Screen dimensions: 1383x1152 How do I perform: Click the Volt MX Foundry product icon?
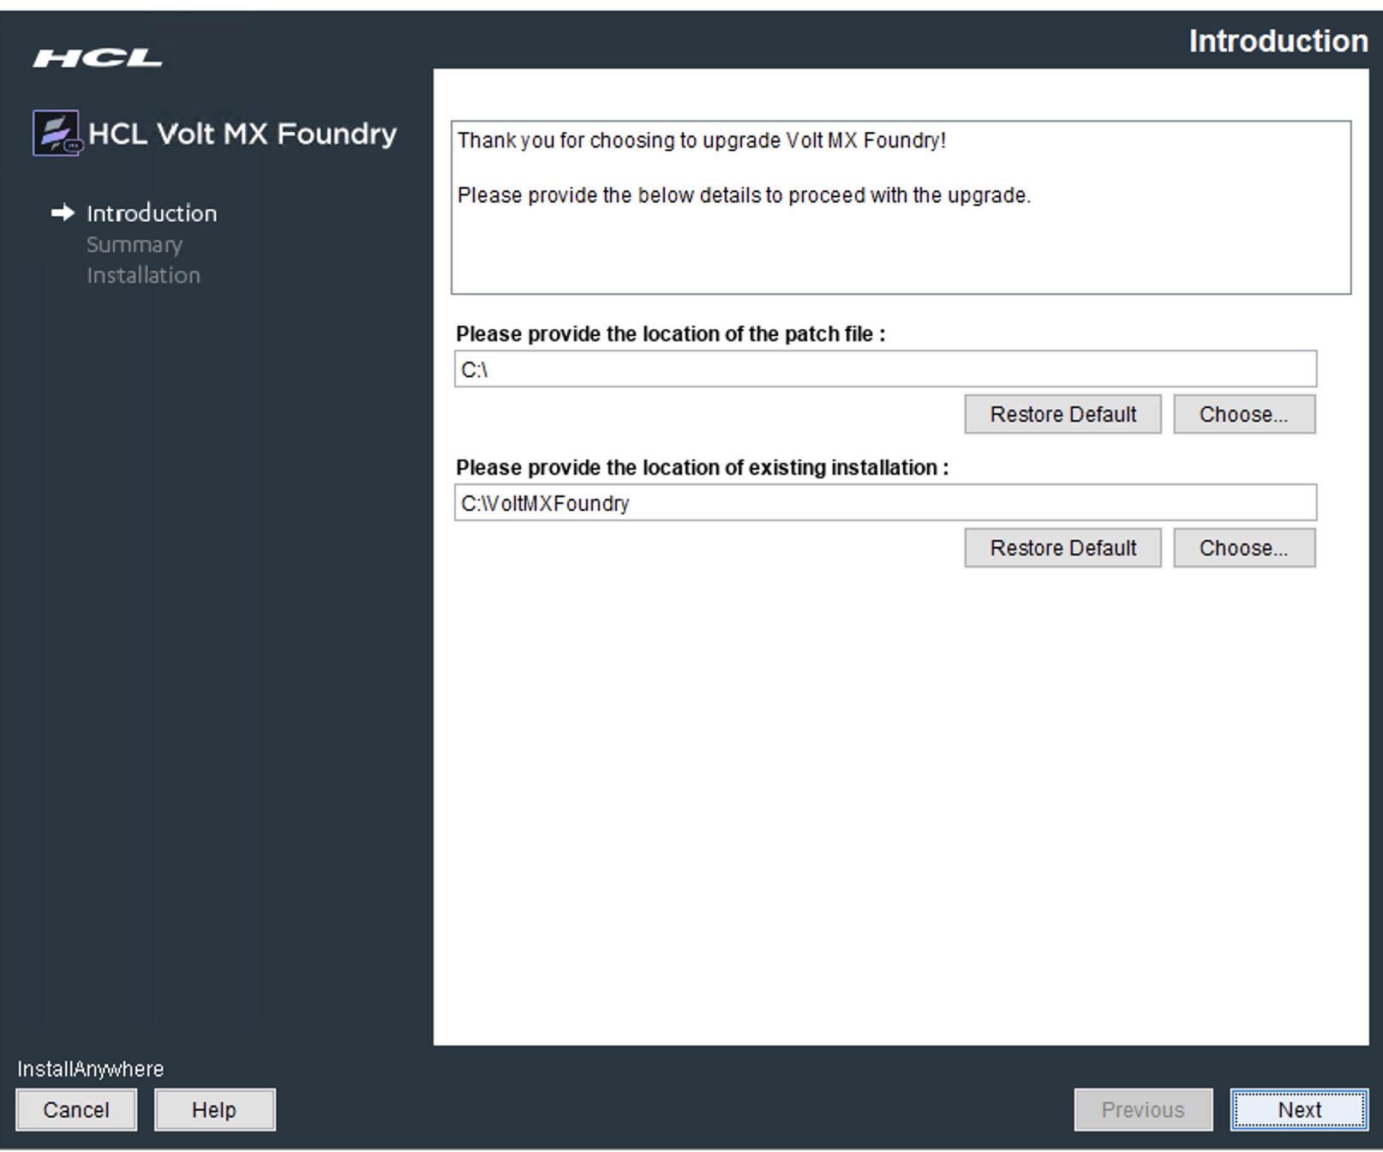point(57,133)
